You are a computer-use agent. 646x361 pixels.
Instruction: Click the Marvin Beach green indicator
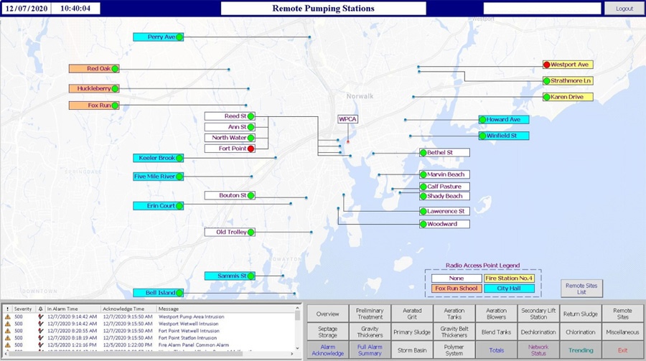[423, 174]
